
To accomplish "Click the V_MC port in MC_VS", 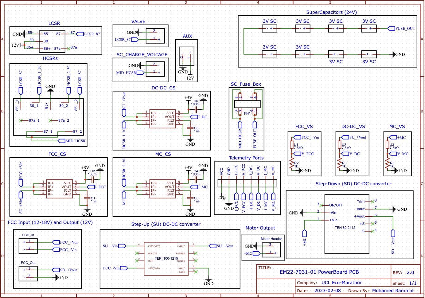I will tap(399, 154).
